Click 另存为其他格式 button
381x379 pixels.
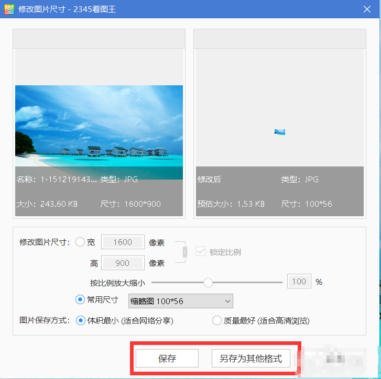pos(251,359)
